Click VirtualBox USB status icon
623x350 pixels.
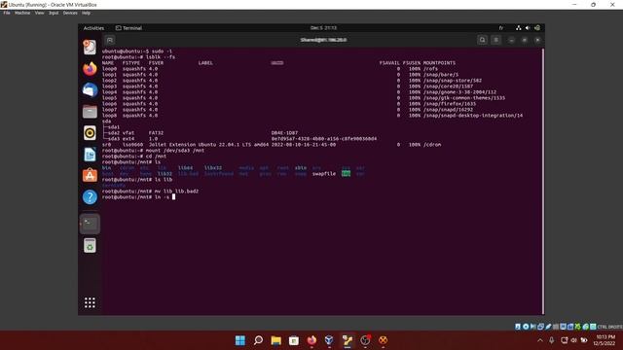[x=548, y=327]
